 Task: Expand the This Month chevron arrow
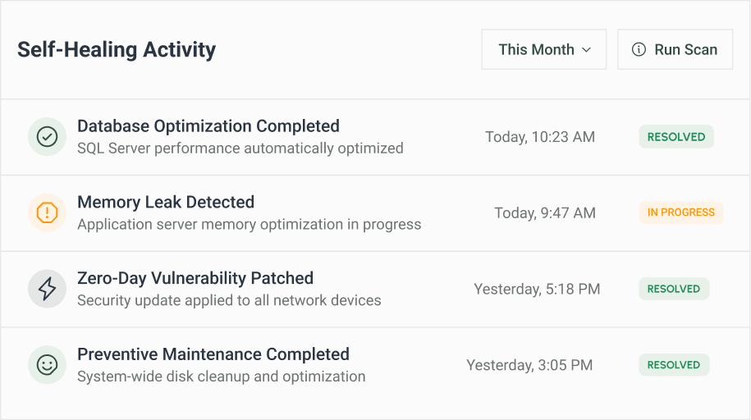(x=586, y=50)
